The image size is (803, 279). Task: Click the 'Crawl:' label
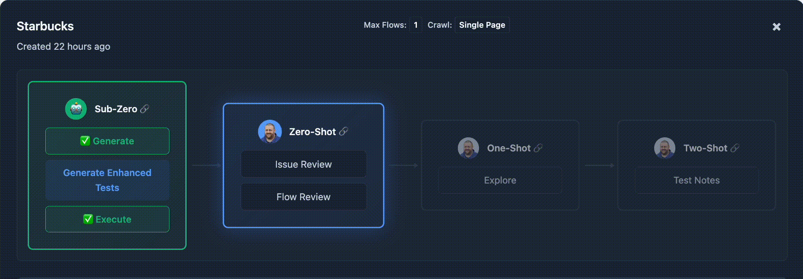click(x=440, y=25)
